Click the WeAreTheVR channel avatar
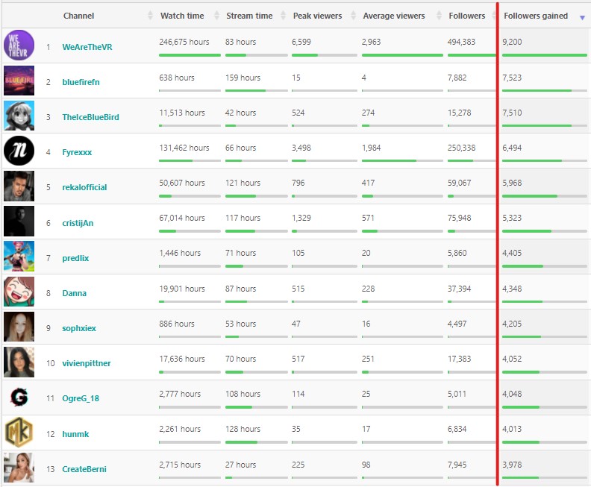591x487 pixels. [x=19, y=46]
